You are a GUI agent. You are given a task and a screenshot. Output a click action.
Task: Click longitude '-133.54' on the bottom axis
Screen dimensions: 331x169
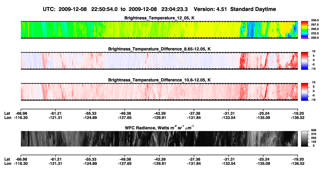point(229,163)
